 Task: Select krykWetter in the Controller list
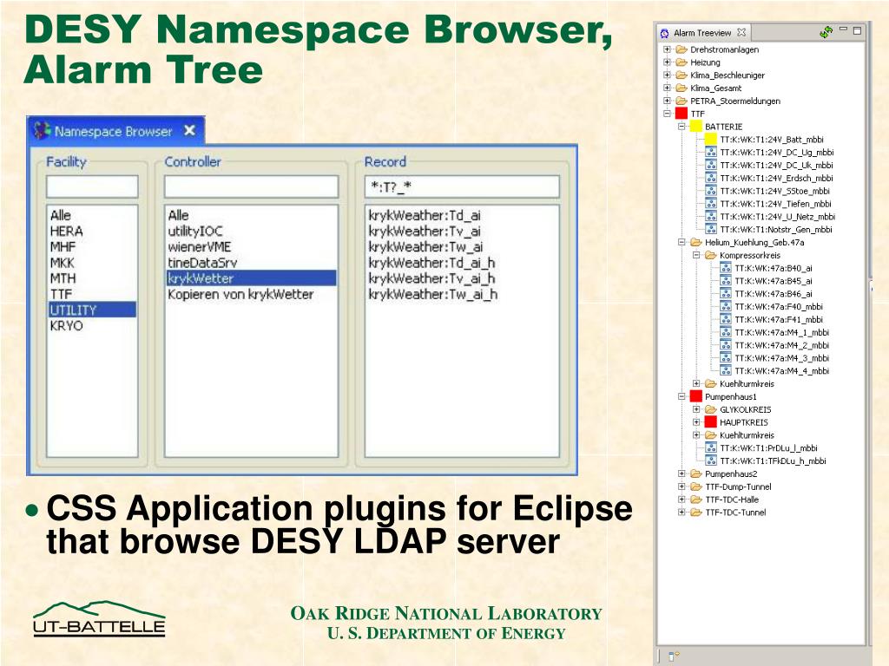[x=251, y=278]
